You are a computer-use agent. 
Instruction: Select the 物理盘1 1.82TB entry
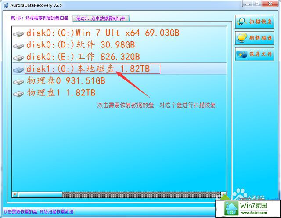(x=119, y=93)
